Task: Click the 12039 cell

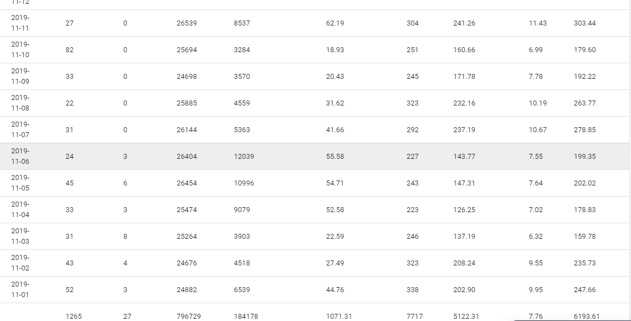Action: tap(244, 157)
